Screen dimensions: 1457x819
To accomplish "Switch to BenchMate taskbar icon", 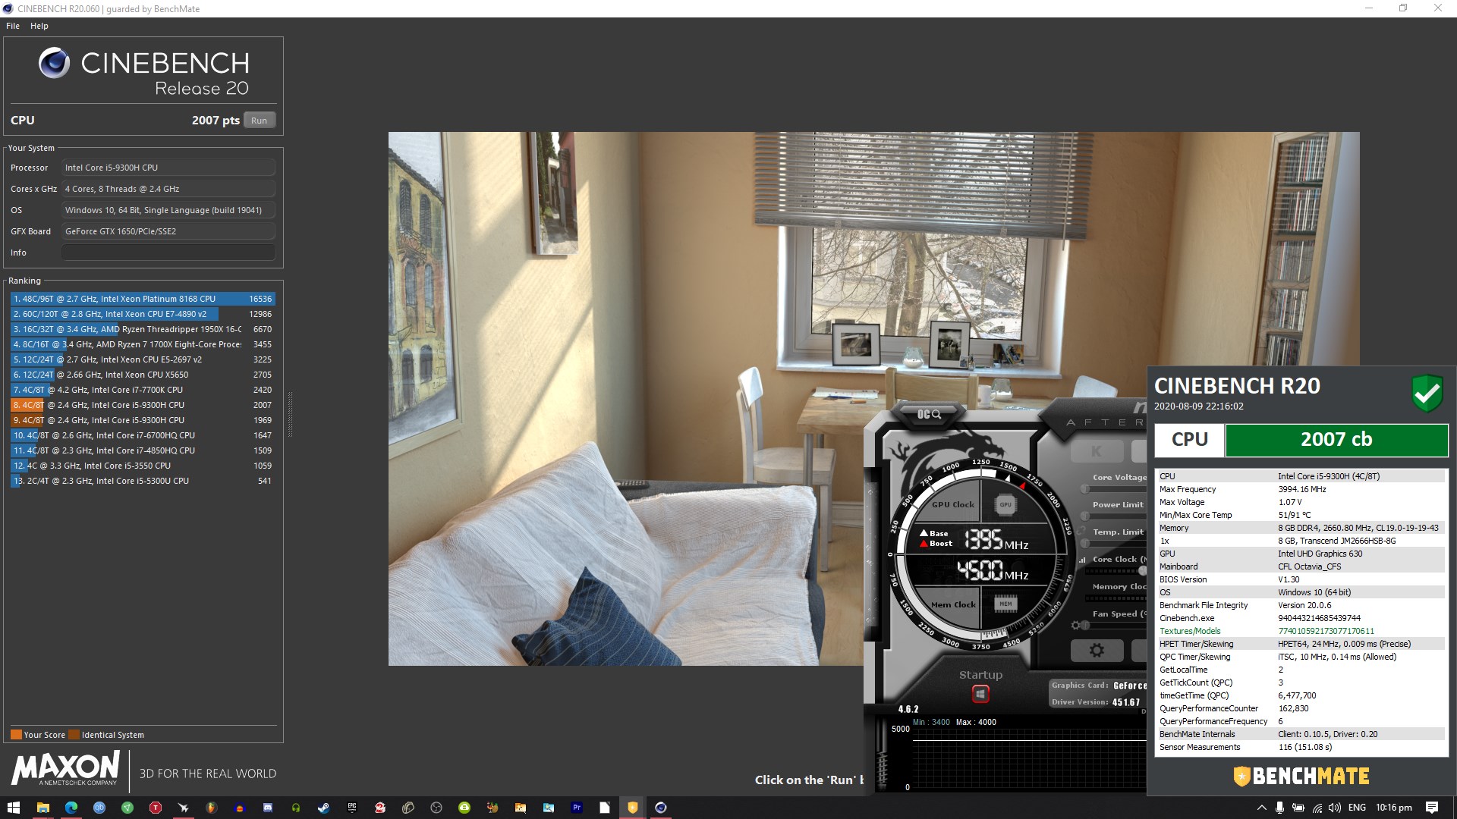I will point(632,808).
